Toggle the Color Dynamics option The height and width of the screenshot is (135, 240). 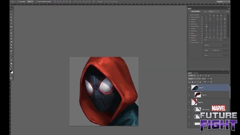click(189, 26)
